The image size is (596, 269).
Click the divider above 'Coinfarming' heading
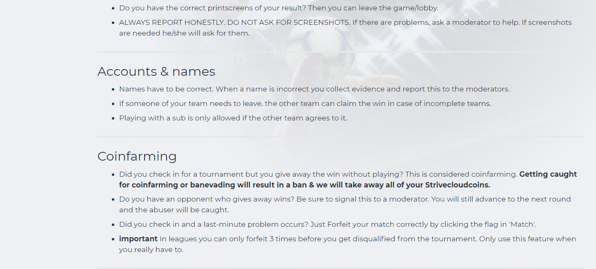[x=340, y=136]
